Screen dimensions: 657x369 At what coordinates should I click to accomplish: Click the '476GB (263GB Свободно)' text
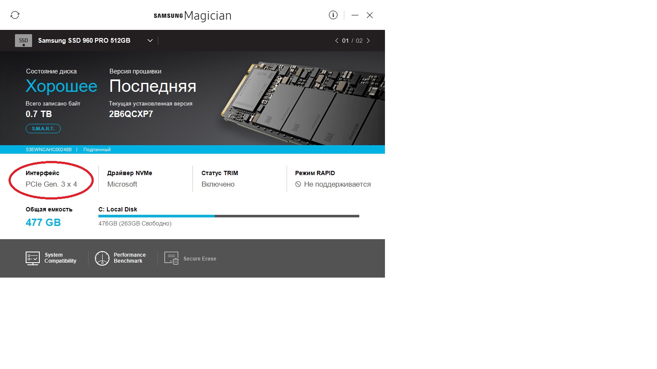point(135,223)
